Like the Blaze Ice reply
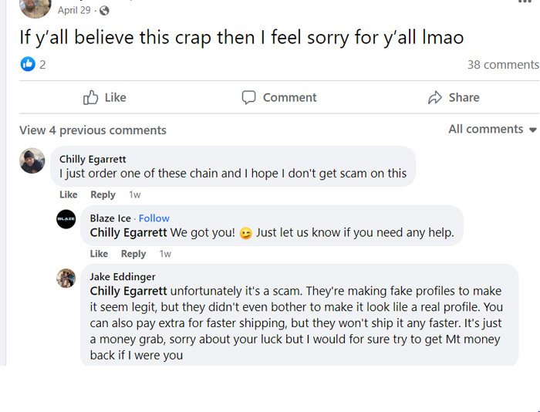Screen dimensions: 540x412 (x=99, y=254)
